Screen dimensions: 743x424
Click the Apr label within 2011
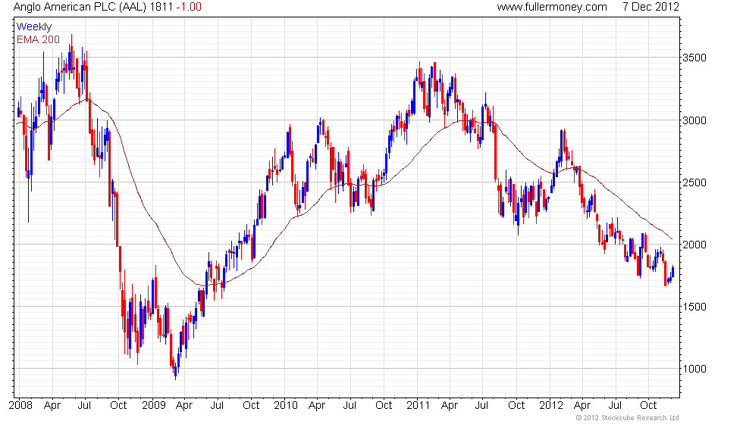click(x=450, y=406)
